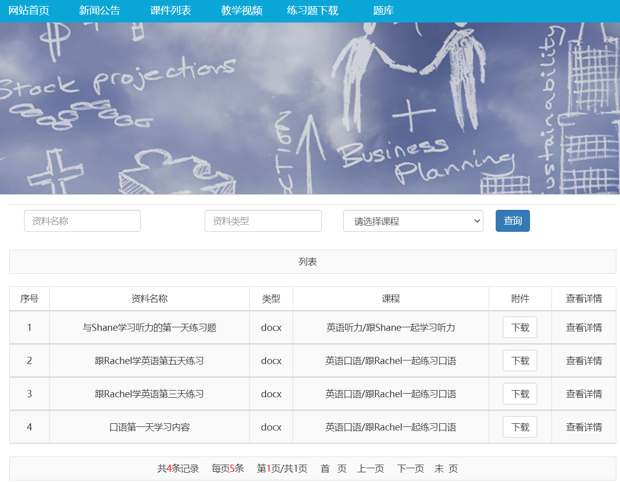Switch to 教学视频 section

242,11
